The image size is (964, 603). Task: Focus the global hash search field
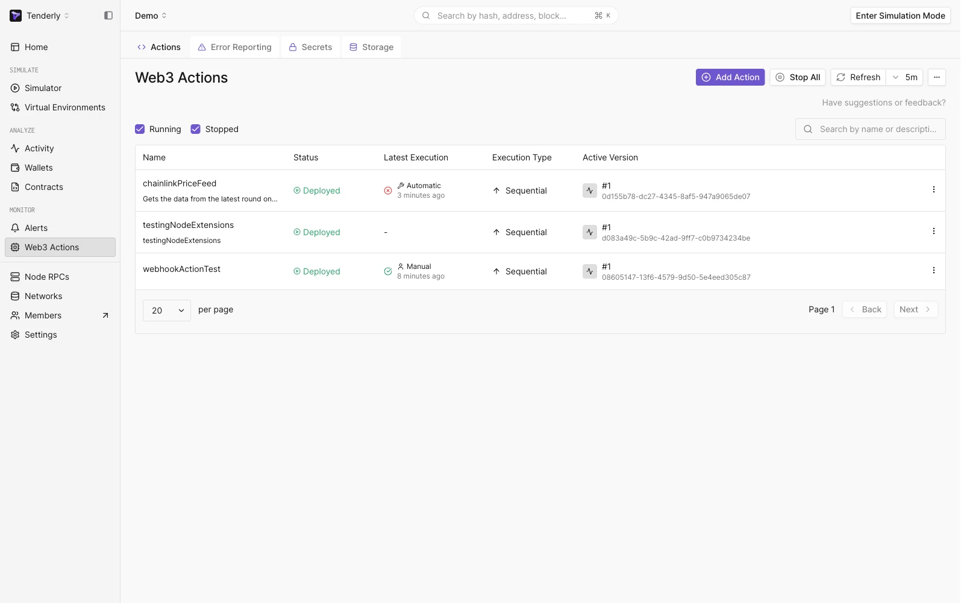[516, 16]
